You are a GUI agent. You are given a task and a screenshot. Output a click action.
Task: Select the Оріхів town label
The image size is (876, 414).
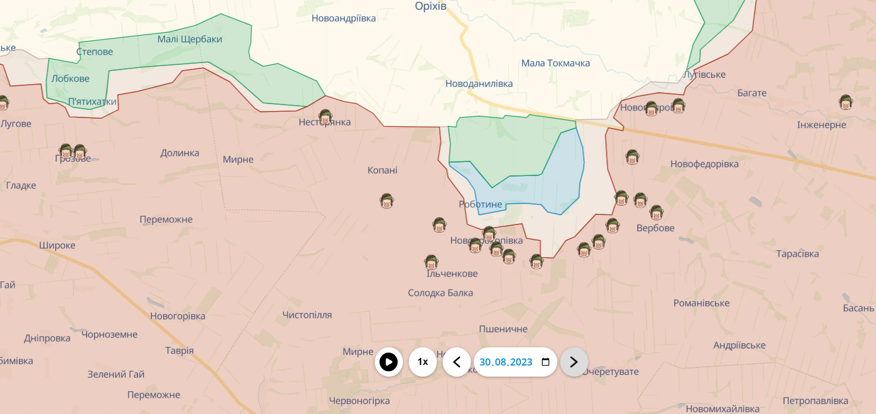(430, 6)
